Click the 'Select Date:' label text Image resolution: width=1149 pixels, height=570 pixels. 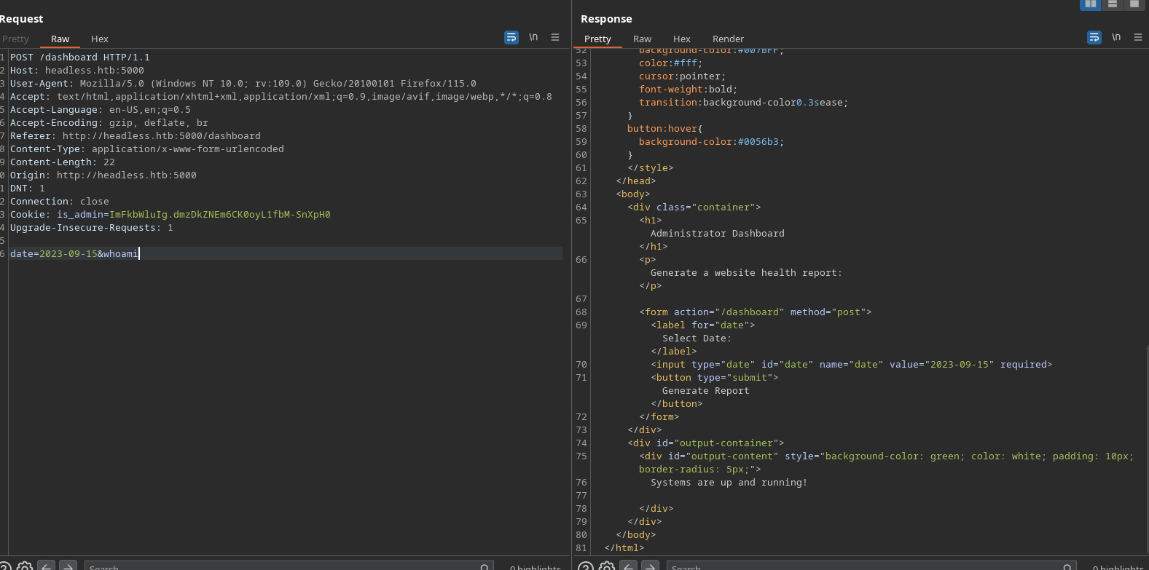(697, 339)
